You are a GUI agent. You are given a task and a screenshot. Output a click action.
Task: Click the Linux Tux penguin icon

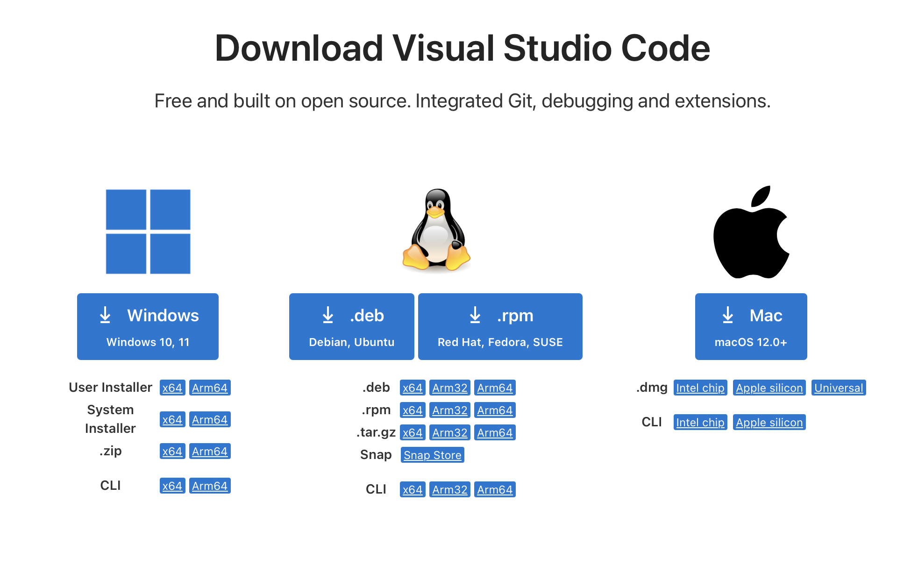tap(436, 230)
